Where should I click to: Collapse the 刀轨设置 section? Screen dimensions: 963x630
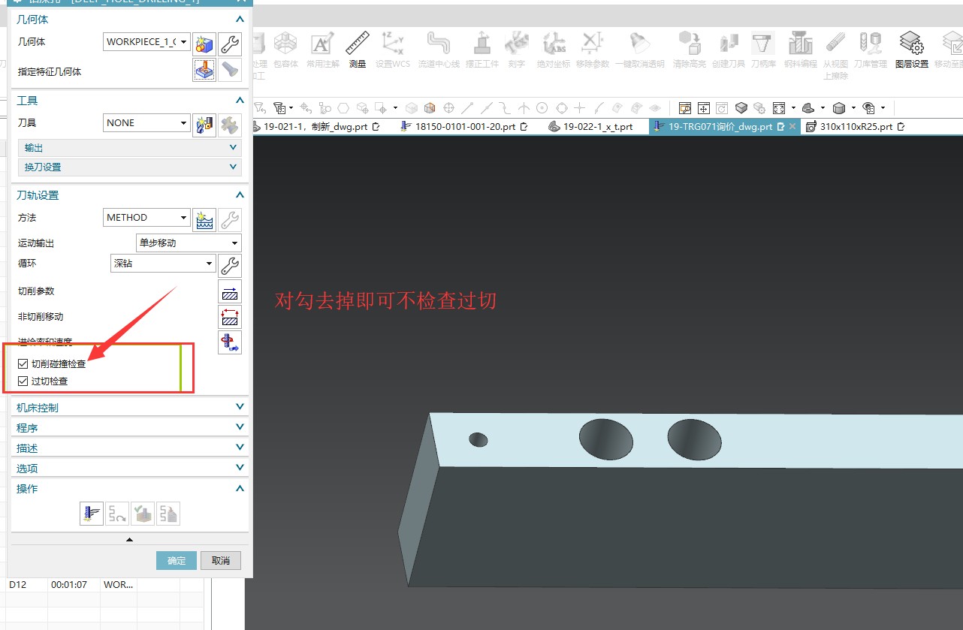[240, 195]
